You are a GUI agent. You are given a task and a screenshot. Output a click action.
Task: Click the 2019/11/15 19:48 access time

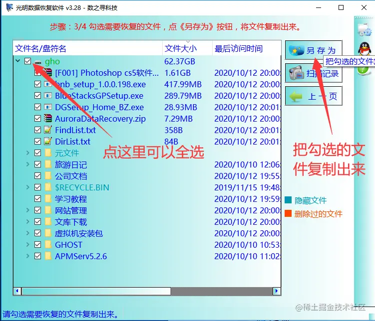coord(247,187)
